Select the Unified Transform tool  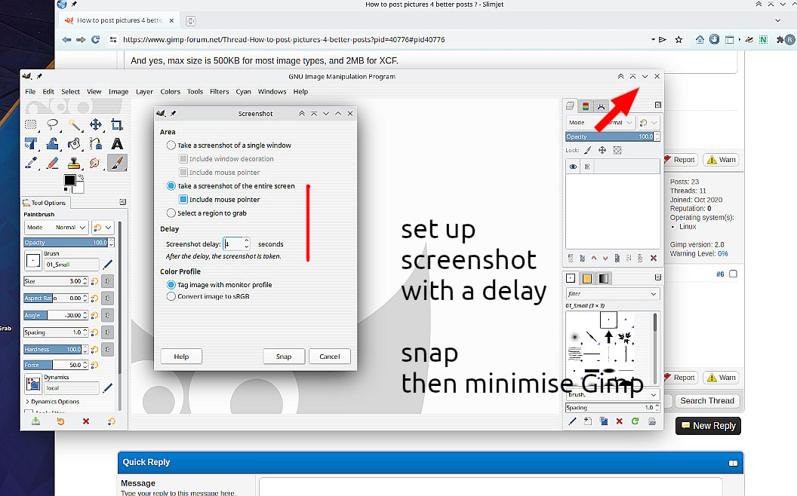31,144
